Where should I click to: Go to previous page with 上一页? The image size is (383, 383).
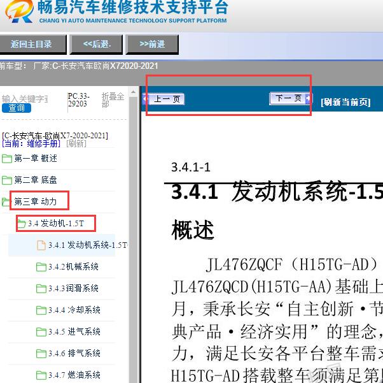click(x=164, y=99)
